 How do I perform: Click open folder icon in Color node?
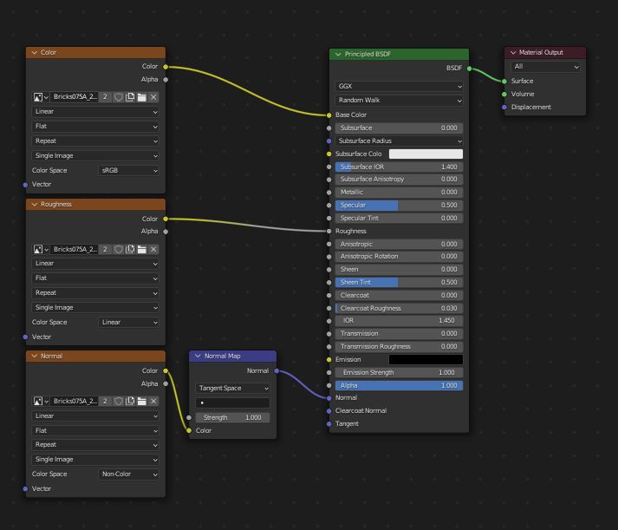click(142, 97)
